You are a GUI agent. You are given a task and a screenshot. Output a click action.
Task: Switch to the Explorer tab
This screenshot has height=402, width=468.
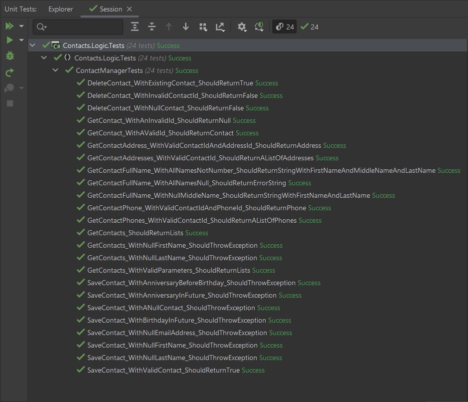60,9
